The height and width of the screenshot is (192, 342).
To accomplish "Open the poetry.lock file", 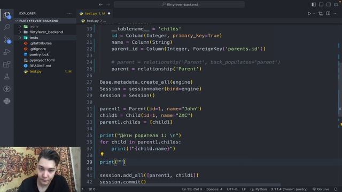I will tap(45, 54).
